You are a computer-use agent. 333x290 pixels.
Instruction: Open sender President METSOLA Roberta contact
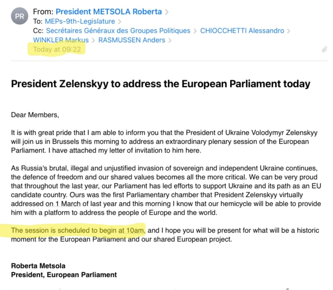click(109, 12)
